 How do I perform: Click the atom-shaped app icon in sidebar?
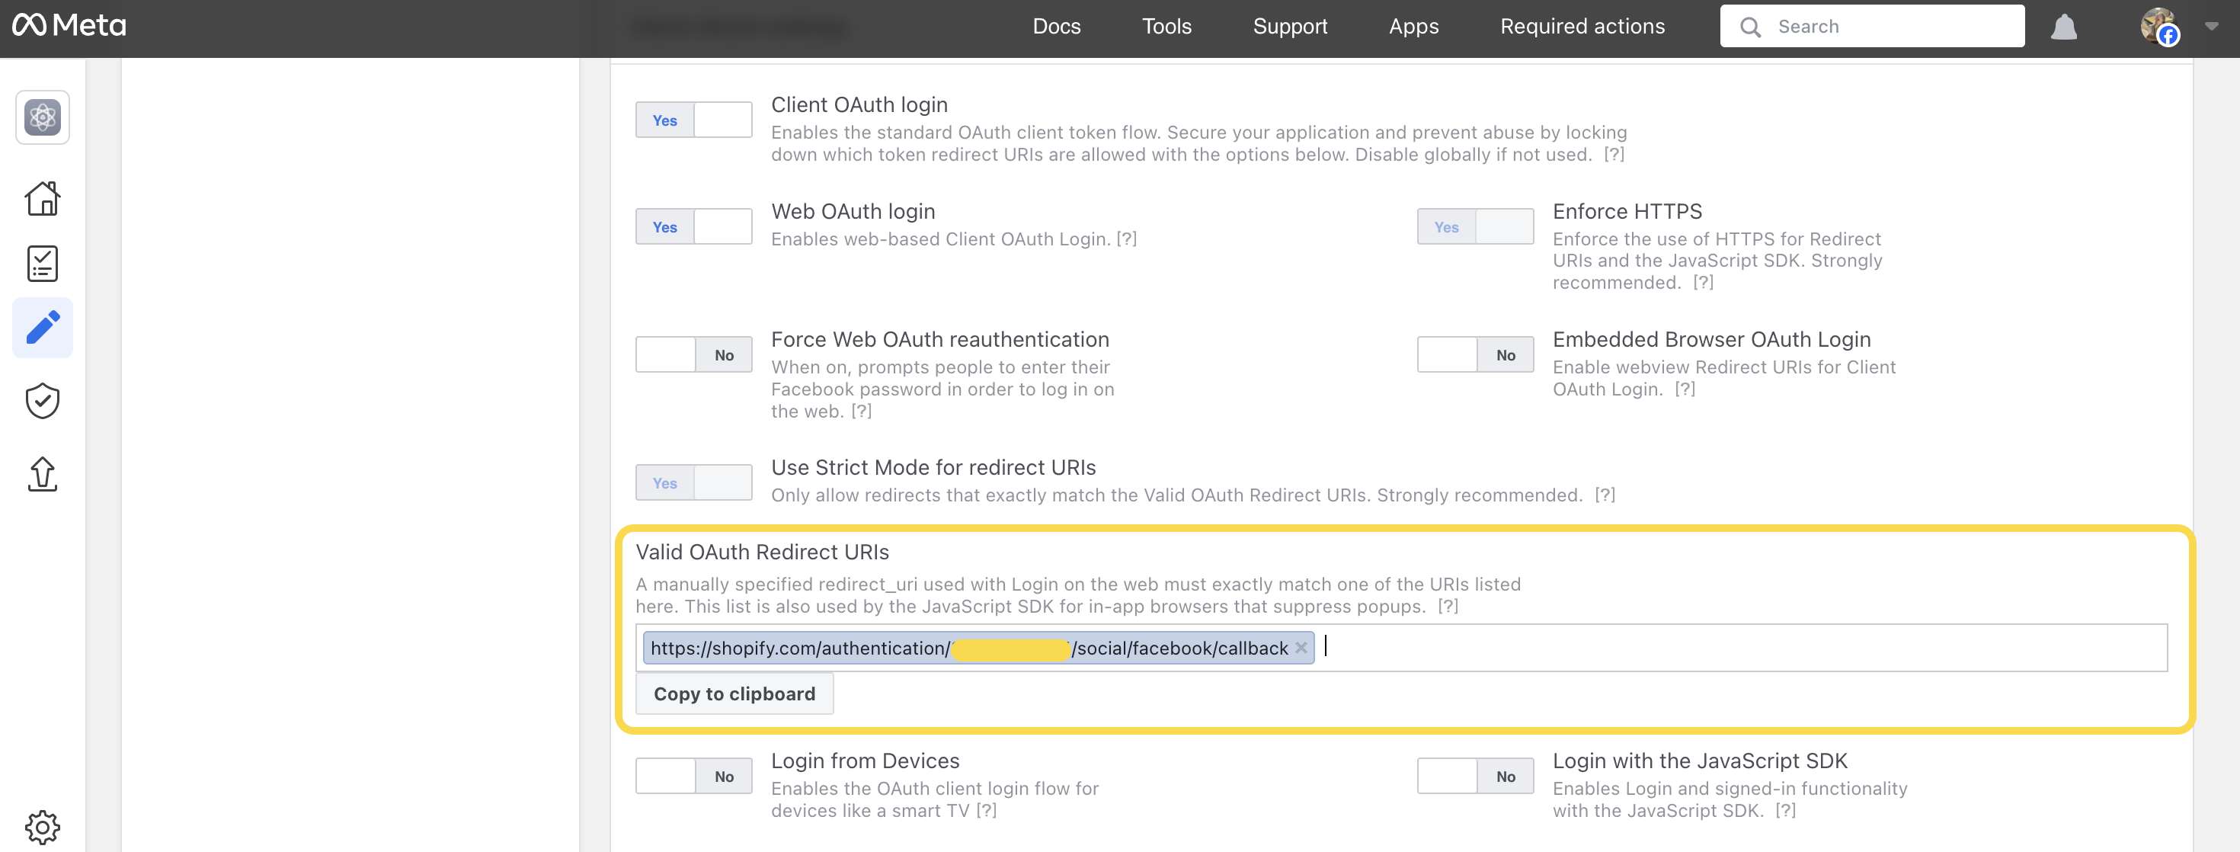coord(42,117)
